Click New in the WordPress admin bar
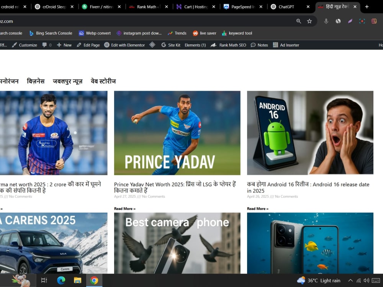This screenshot has height=287, width=383. tap(64, 45)
